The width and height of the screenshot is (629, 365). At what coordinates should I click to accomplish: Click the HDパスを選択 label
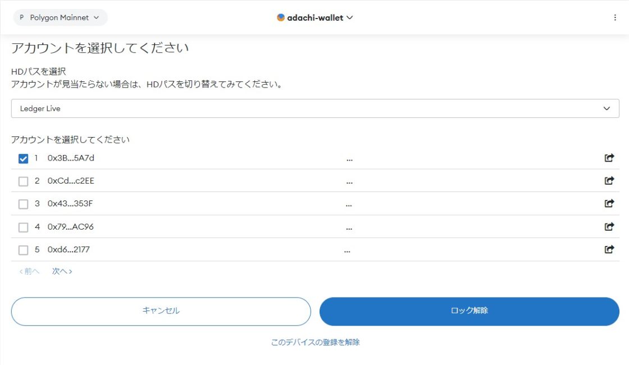coord(39,71)
